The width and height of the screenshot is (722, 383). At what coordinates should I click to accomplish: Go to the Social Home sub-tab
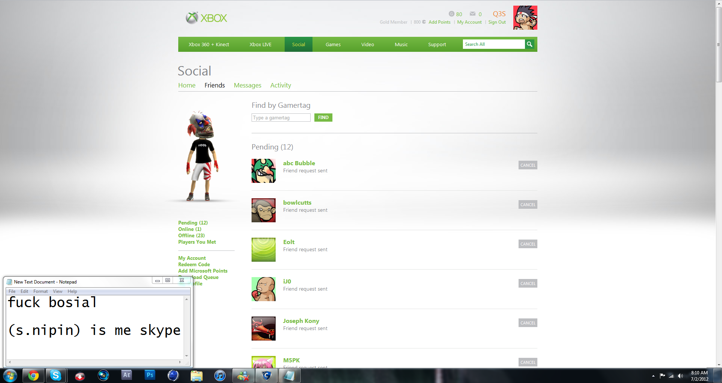click(187, 85)
